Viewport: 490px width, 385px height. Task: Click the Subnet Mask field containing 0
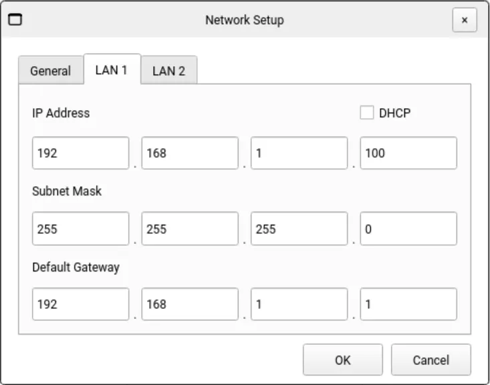408,229
